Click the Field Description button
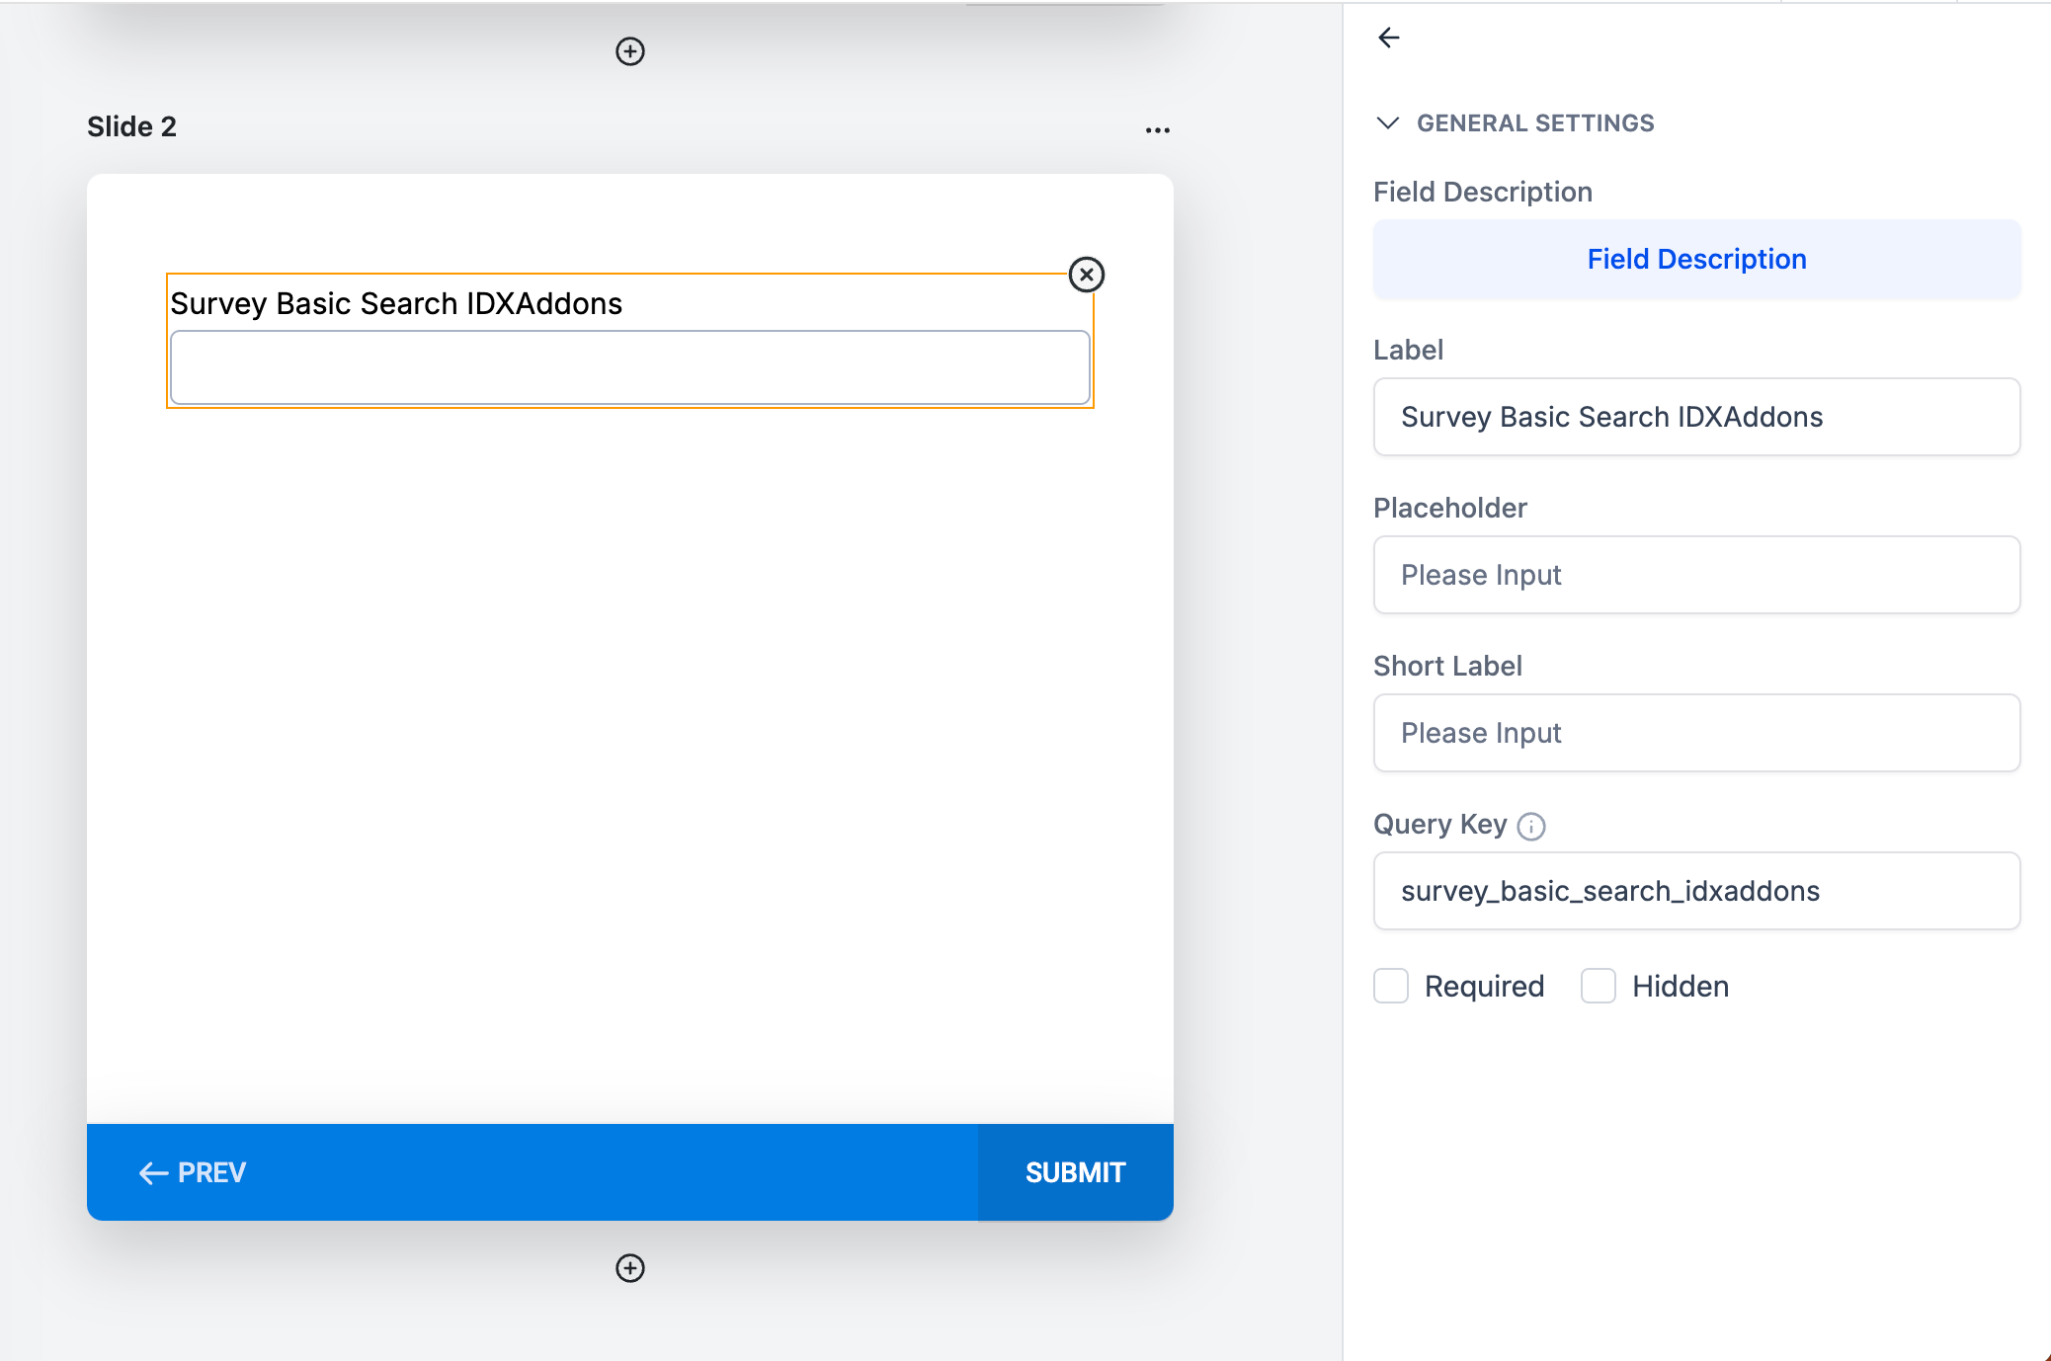The height and width of the screenshot is (1361, 2051). click(1696, 259)
